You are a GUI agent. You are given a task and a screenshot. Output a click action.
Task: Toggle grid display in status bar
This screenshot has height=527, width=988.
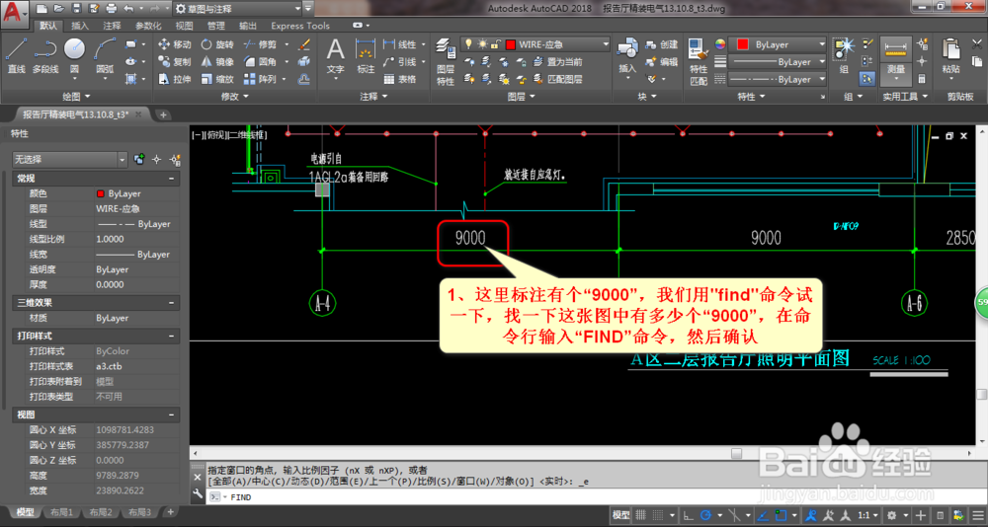pyautogui.click(x=641, y=515)
